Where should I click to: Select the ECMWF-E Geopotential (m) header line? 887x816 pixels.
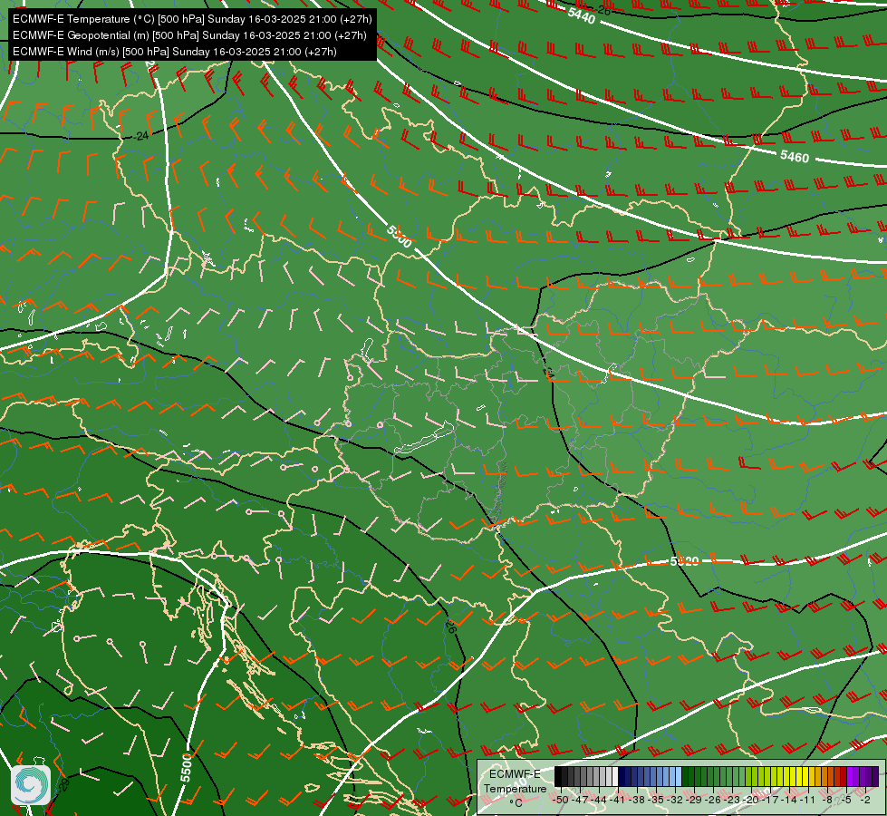(189, 35)
